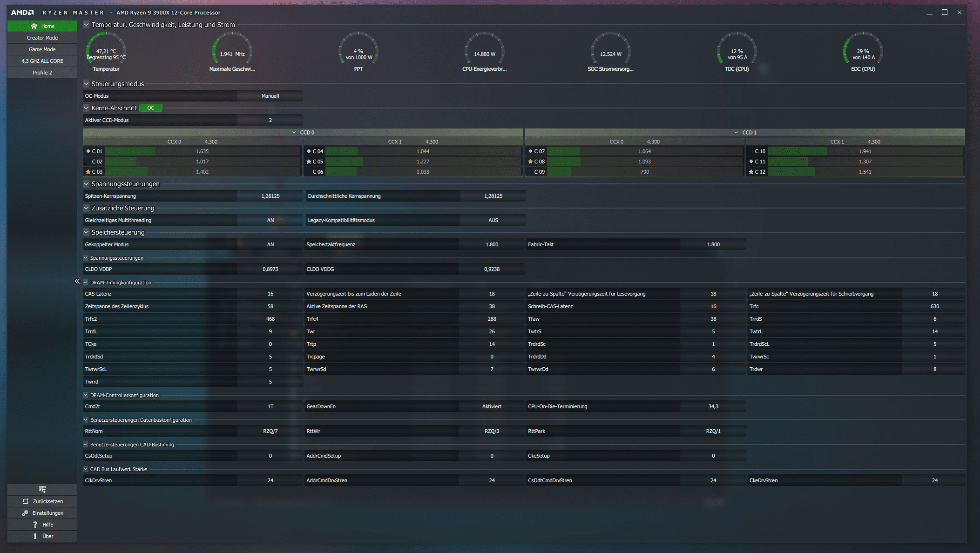Click the gold star icon on core C 08
This screenshot has width=980, height=553.
tap(530, 162)
